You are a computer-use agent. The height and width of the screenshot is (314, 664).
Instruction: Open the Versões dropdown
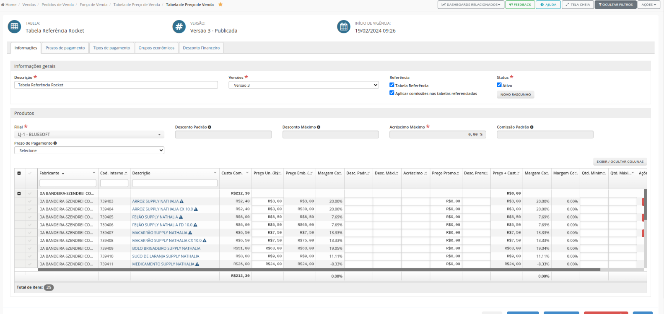tap(303, 85)
